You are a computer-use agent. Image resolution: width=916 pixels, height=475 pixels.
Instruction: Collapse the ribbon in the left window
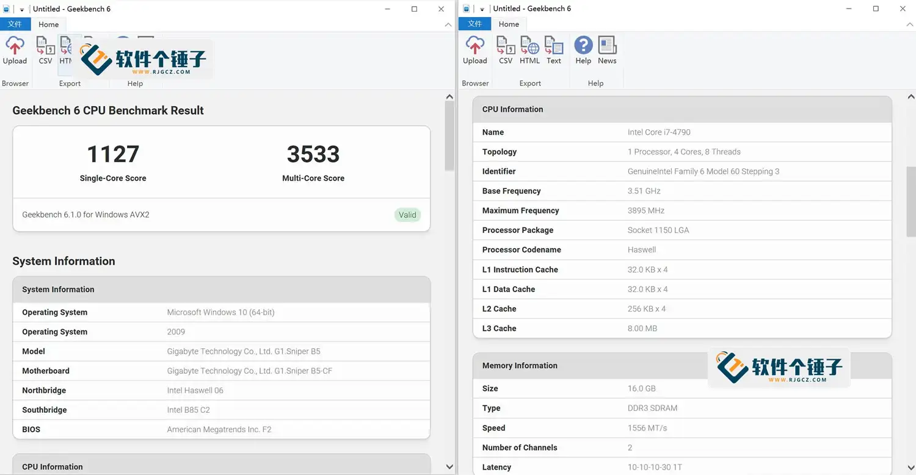coord(449,24)
